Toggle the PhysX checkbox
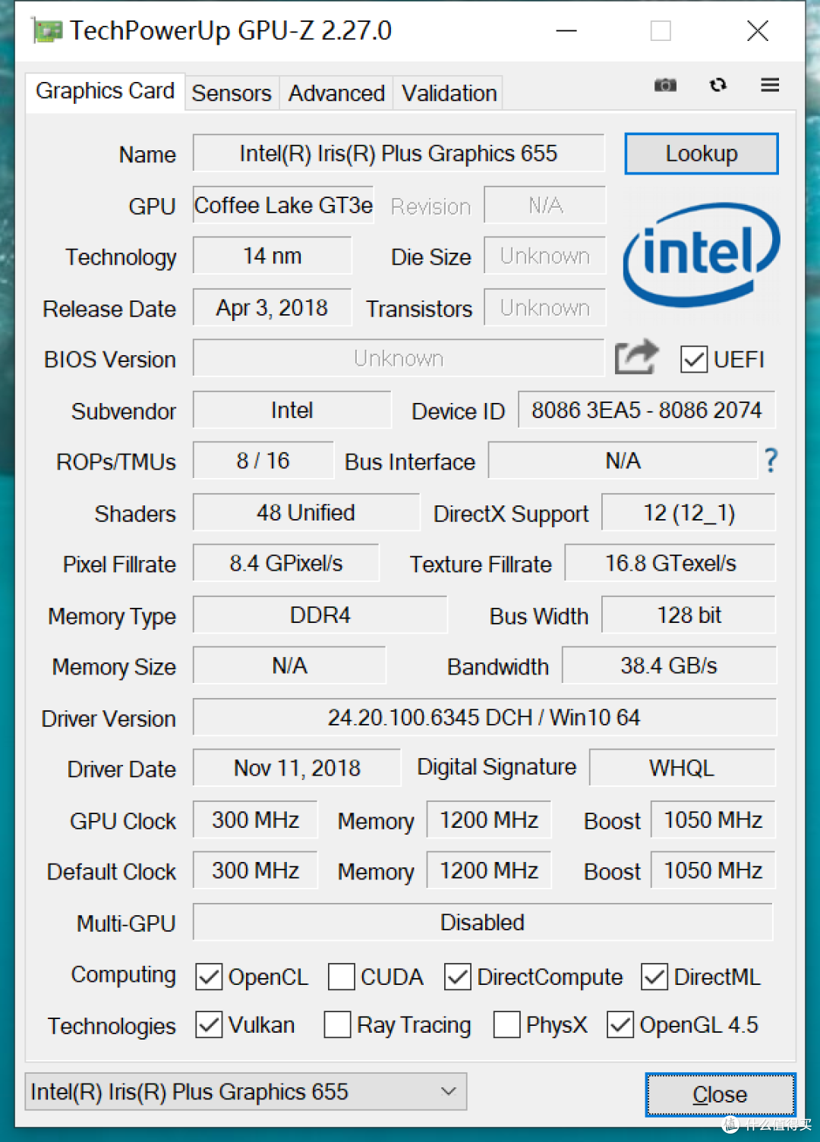 click(x=506, y=1024)
